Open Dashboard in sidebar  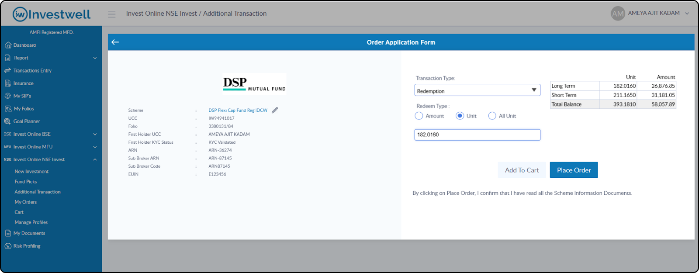[x=24, y=45]
